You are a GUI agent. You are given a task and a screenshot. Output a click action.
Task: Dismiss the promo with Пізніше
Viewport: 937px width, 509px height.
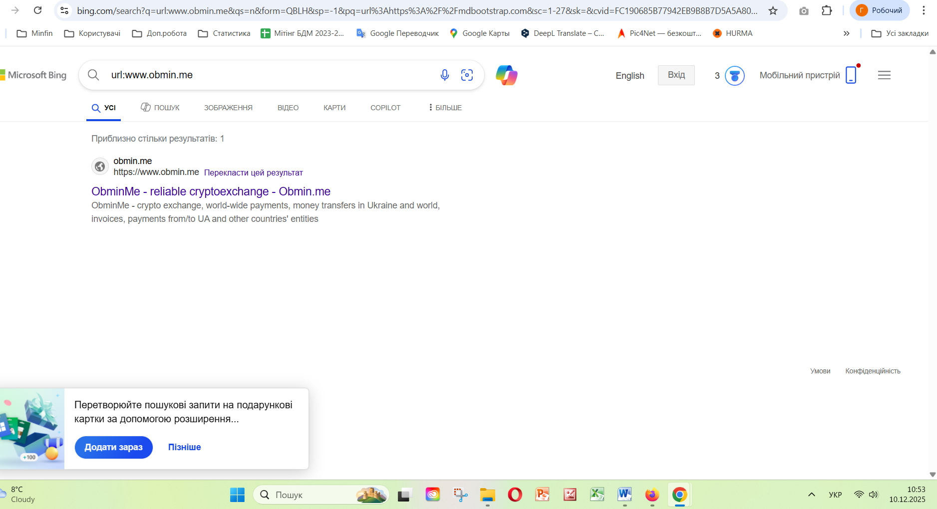click(185, 447)
